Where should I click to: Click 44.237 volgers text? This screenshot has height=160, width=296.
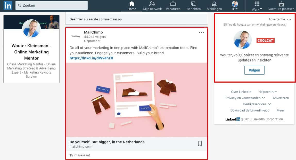click(95, 37)
